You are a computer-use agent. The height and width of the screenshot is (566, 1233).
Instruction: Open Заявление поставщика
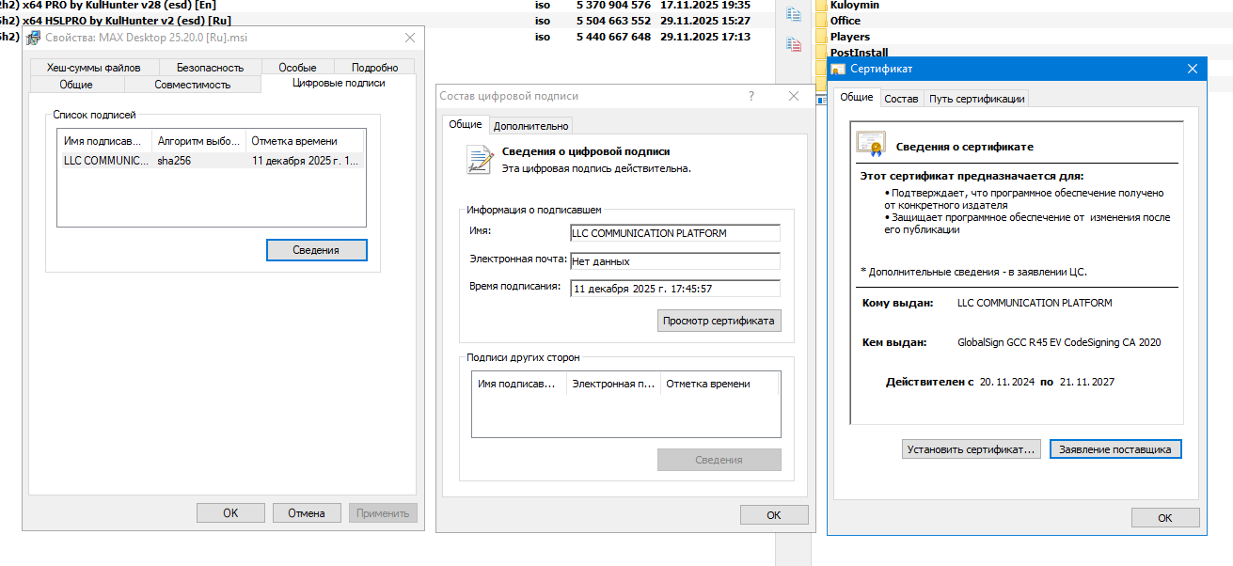1114,449
